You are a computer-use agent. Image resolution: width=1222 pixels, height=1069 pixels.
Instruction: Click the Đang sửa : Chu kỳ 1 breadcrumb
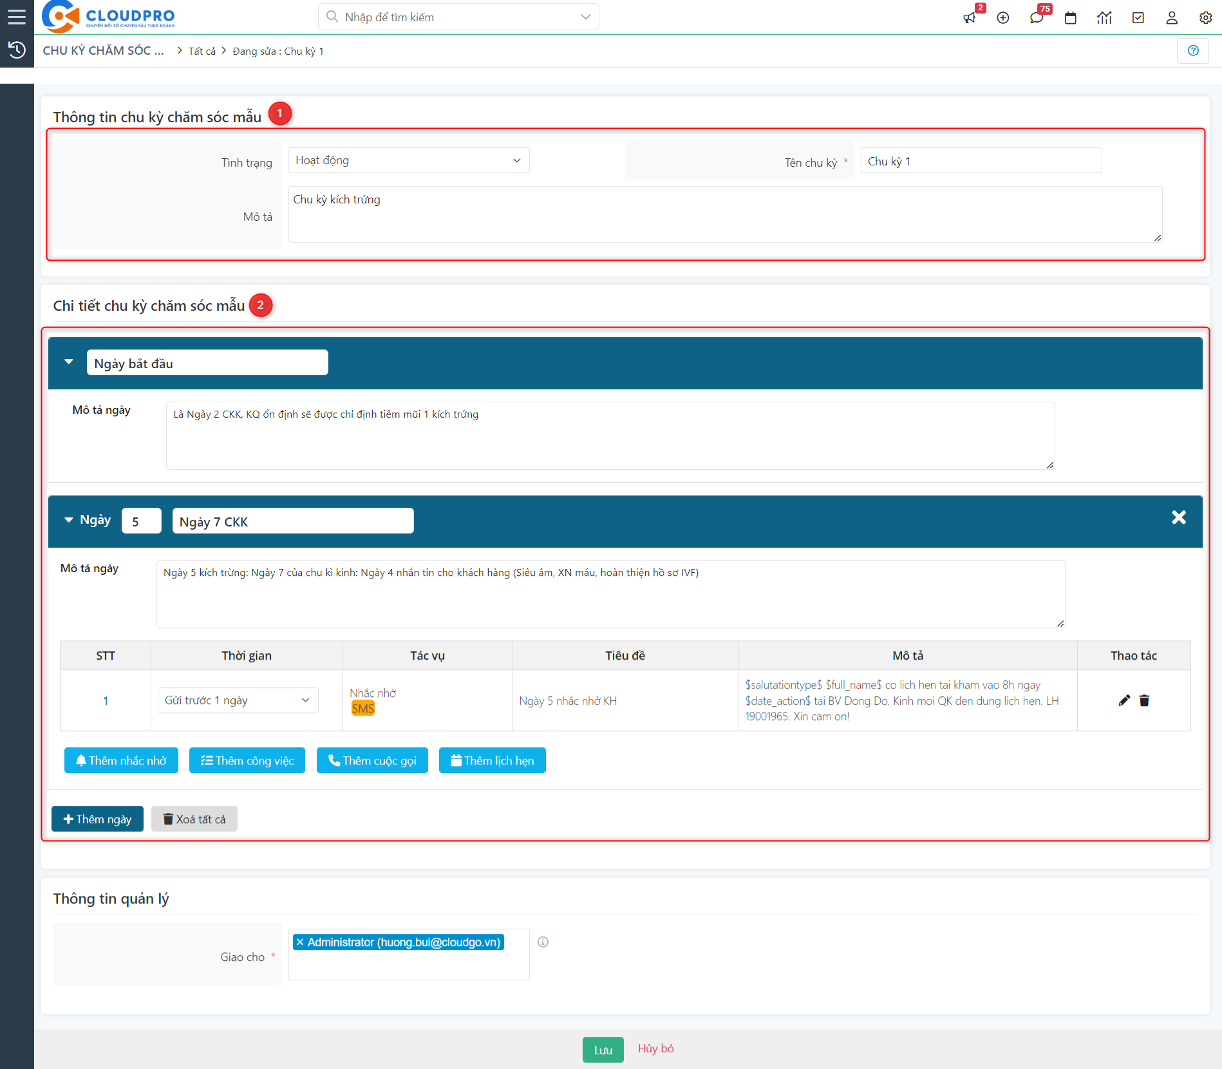(x=278, y=51)
